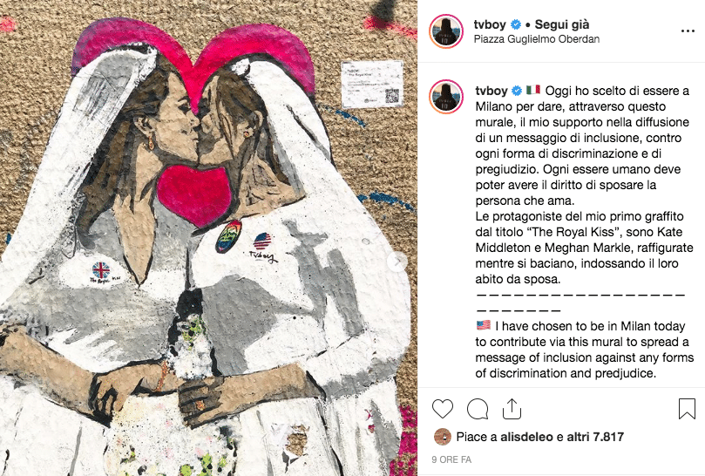
Task: Open tvboy username in caption
Action: [x=491, y=91]
